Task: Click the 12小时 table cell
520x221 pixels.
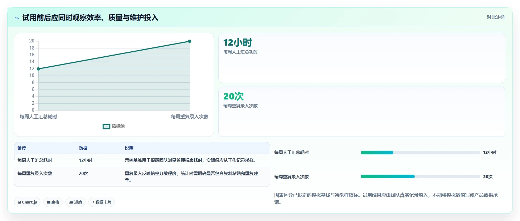Action: [86, 160]
